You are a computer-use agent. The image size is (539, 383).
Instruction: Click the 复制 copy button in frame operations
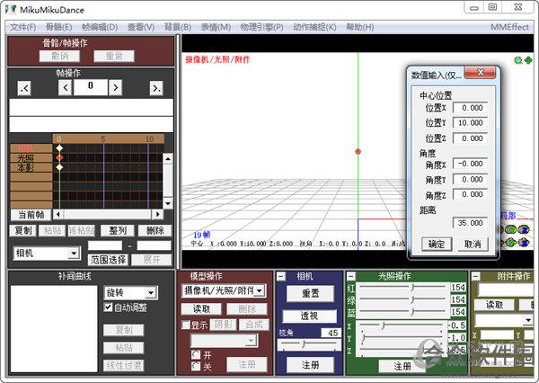point(23,230)
